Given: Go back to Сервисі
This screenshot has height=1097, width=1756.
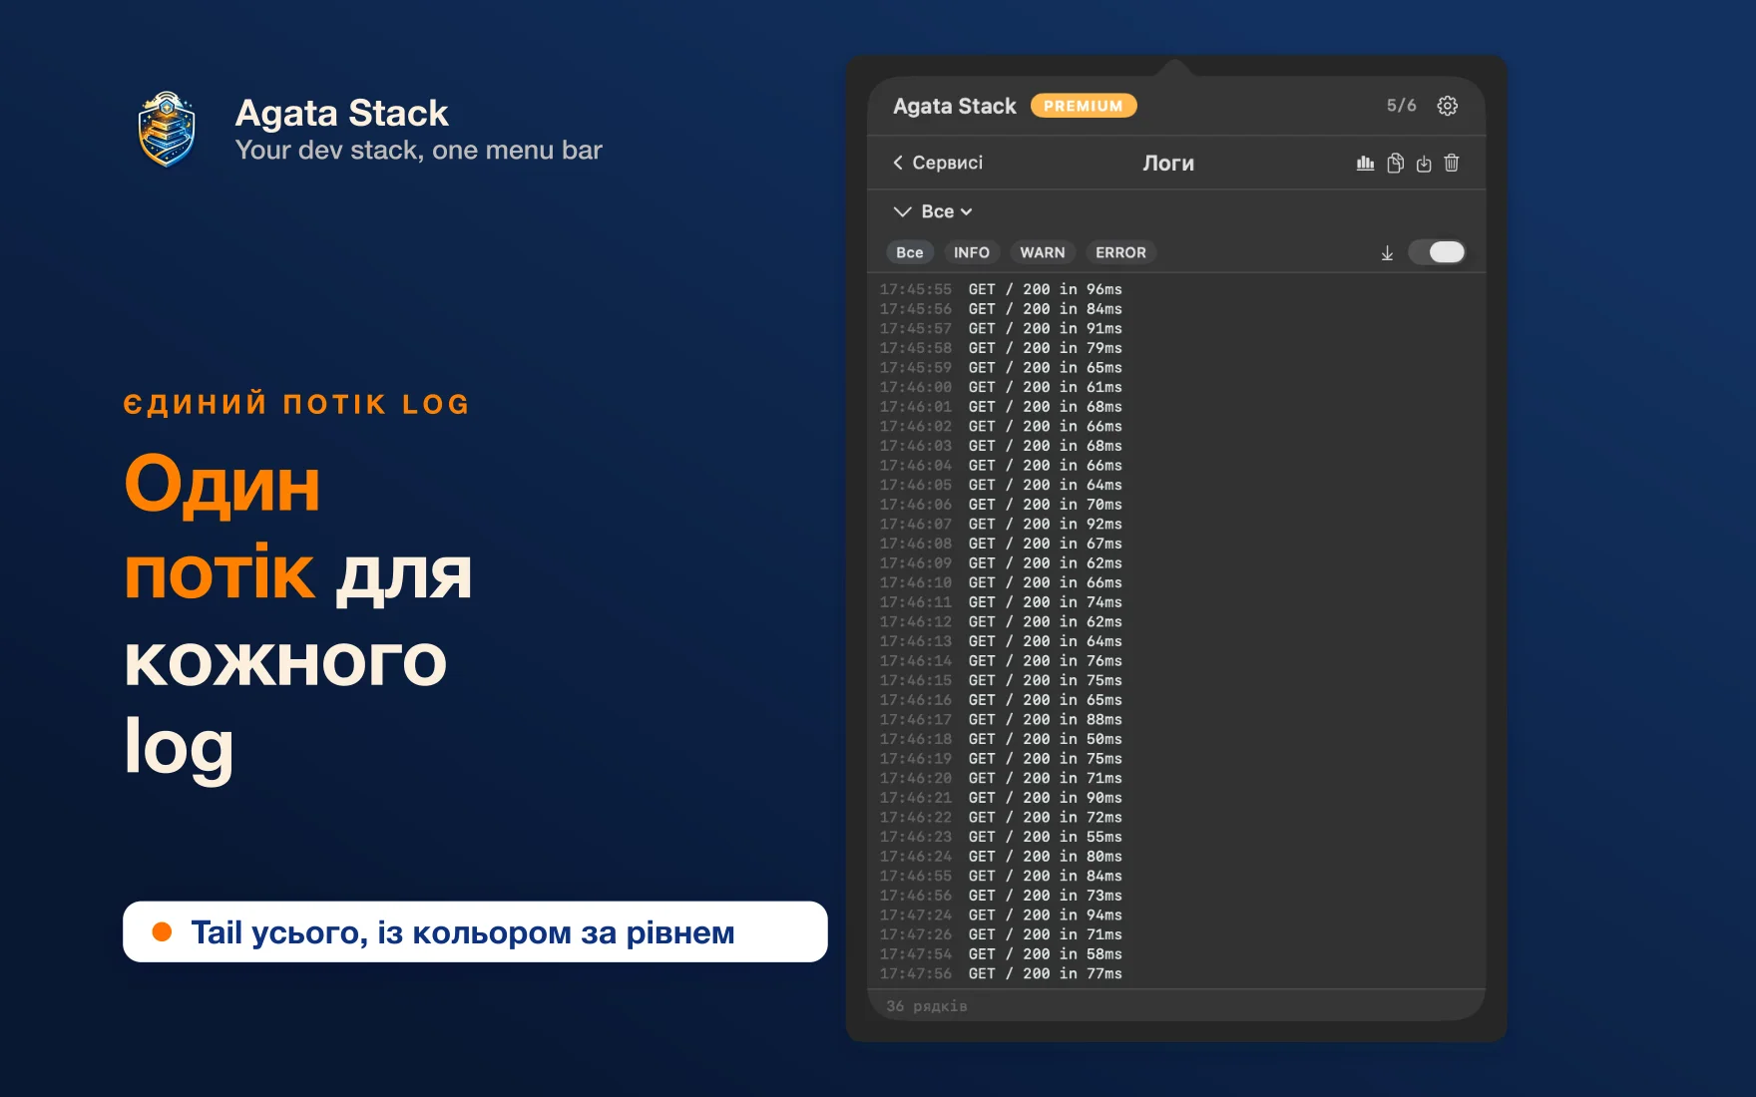Looking at the screenshot, I should pos(938,163).
